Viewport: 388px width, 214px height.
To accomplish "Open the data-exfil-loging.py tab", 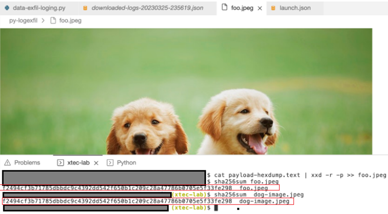I will (x=39, y=8).
